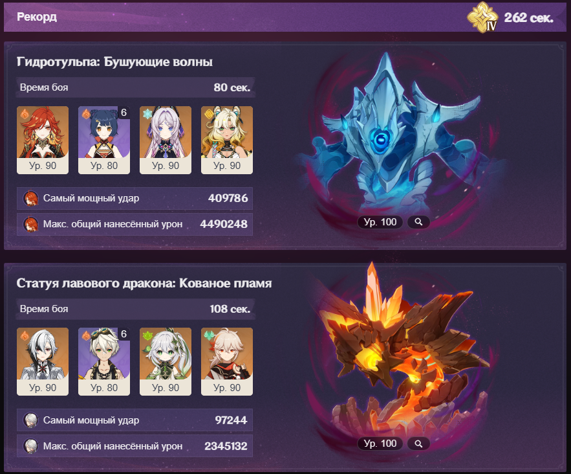
Task: Click the 'Ур. 100' label under the lava dragon
Action: [x=380, y=444]
